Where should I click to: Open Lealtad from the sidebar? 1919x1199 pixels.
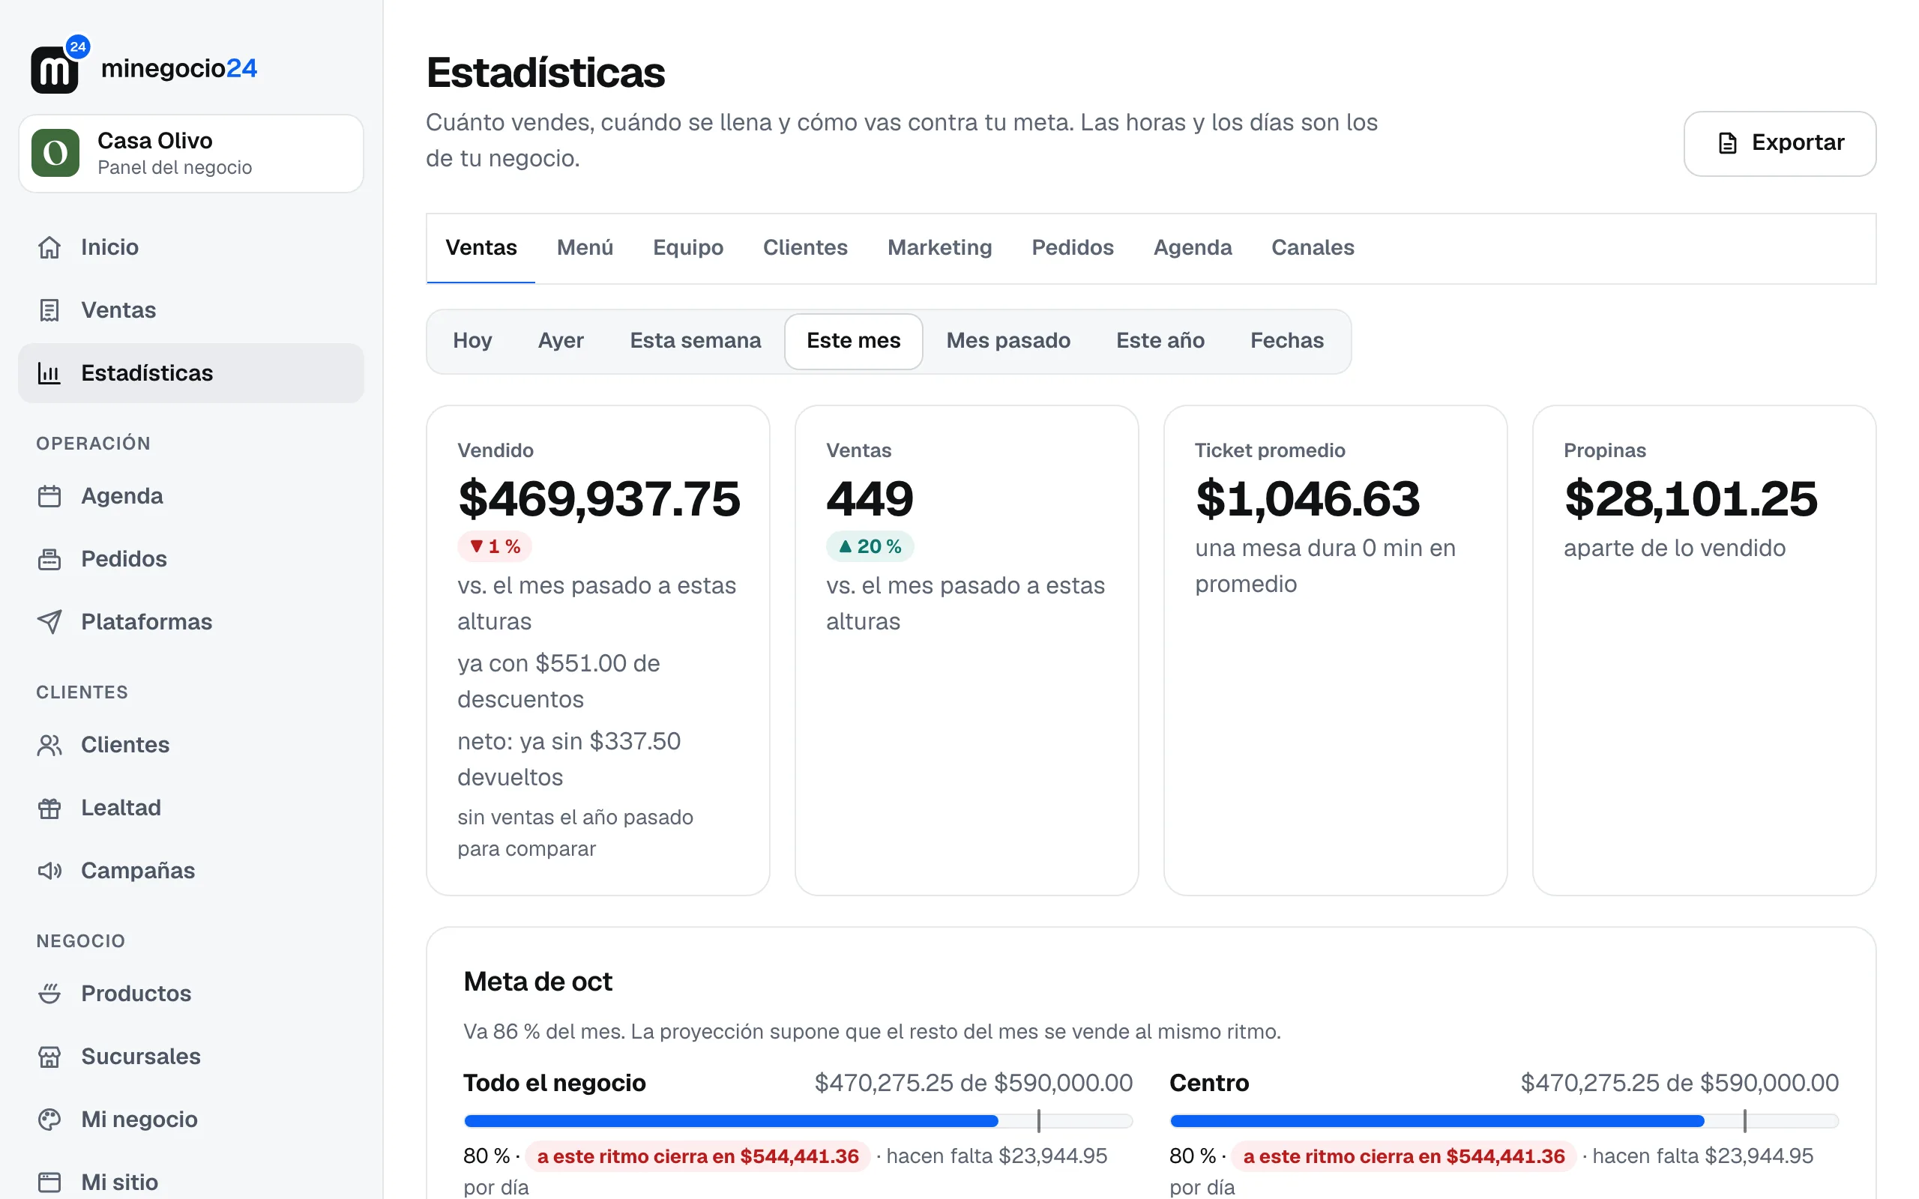click(x=190, y=808)
